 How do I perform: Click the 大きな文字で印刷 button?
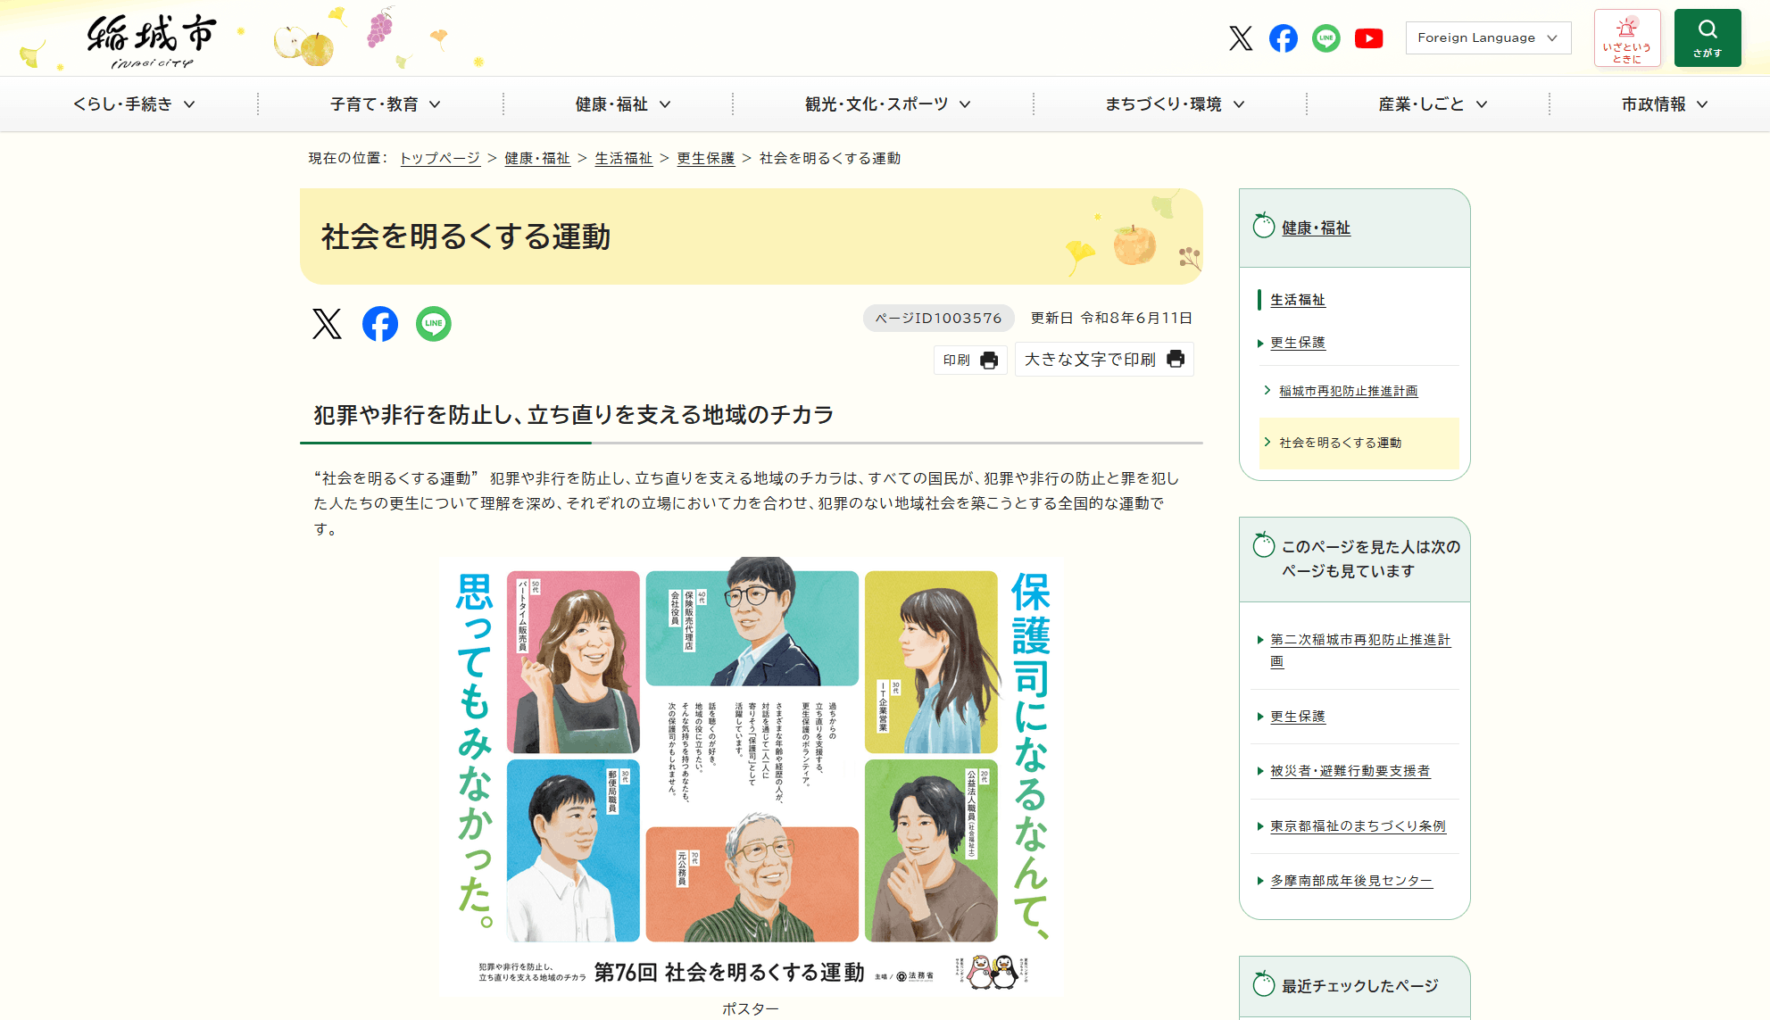[x=1104, y=360]
